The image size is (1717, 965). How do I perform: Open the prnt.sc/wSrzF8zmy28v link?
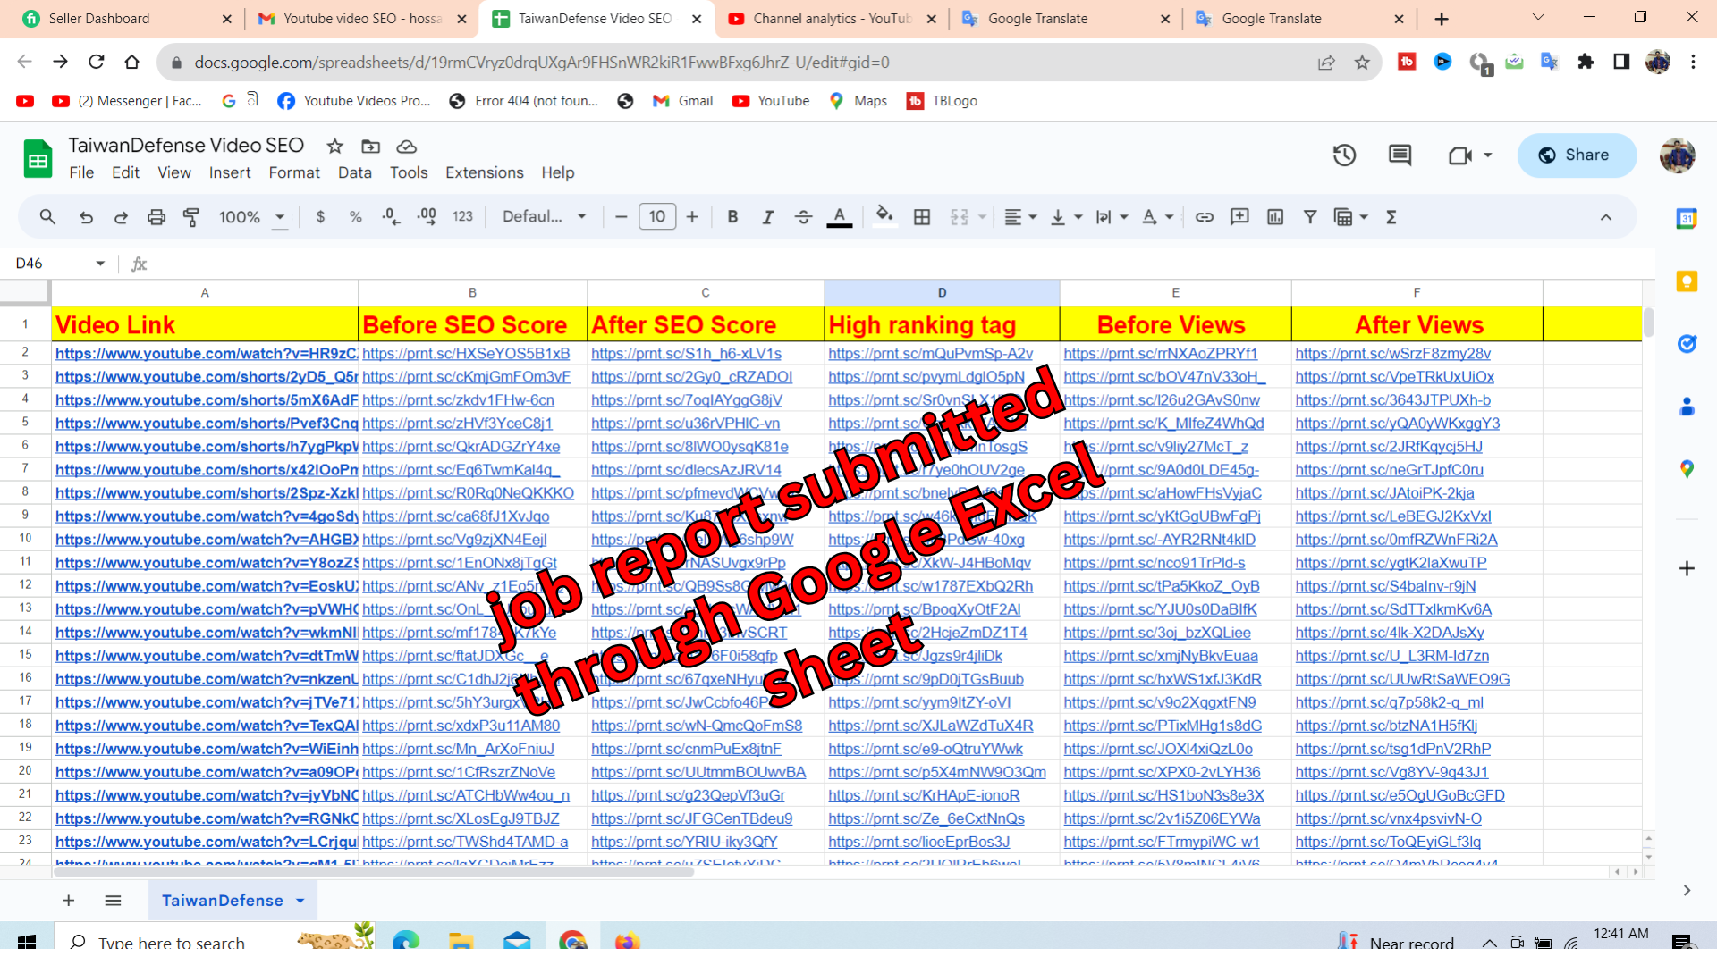(x=1392, y=354)
